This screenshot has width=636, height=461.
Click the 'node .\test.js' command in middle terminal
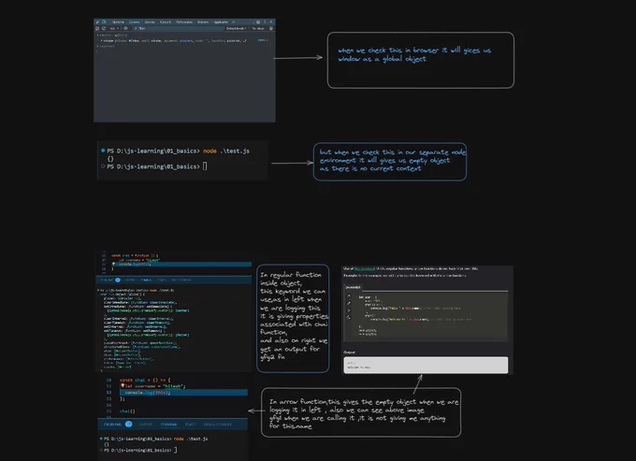pyautogui.click(x=226, y=151)
